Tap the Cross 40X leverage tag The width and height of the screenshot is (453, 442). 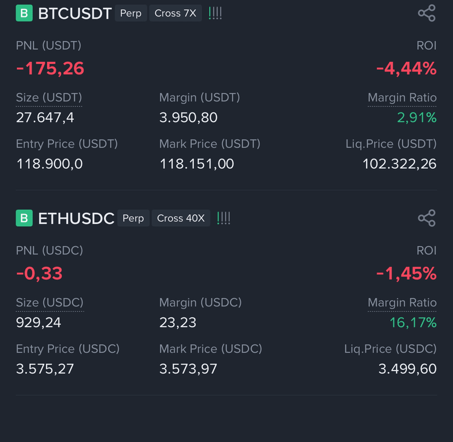tap(181, 218)
